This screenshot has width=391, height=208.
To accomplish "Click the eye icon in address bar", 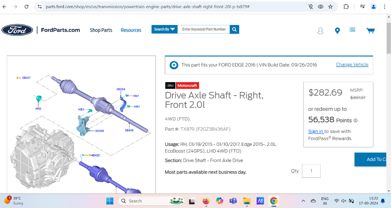I will (321, 7).
